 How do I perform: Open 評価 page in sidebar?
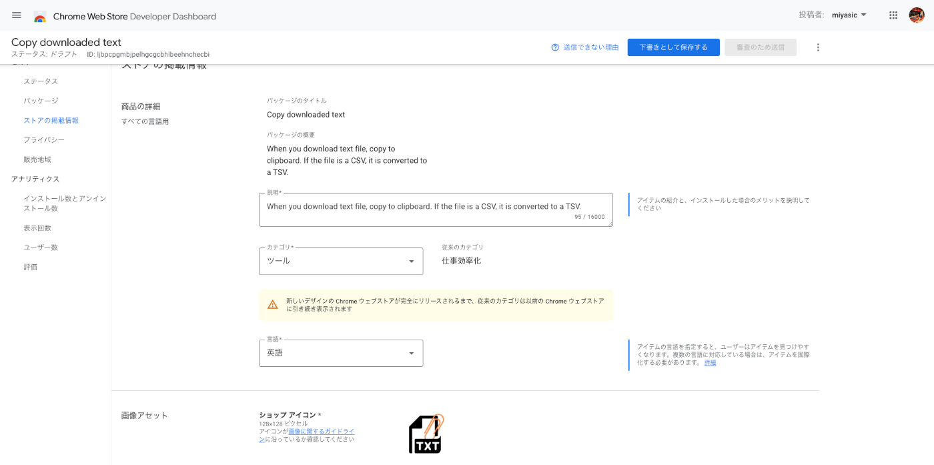[31, 267]
